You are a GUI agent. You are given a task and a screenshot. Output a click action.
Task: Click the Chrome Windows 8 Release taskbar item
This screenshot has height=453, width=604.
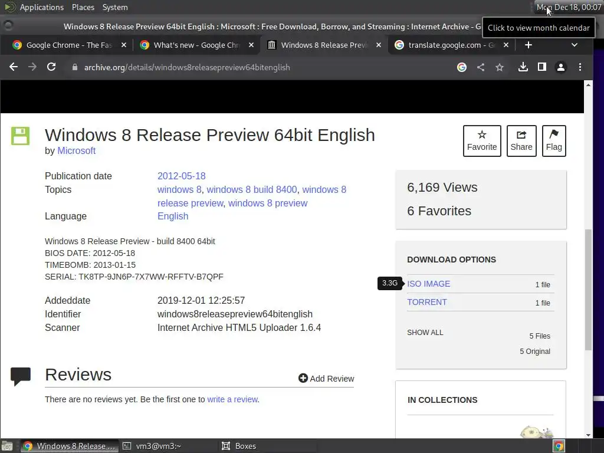tap(70, 446)
